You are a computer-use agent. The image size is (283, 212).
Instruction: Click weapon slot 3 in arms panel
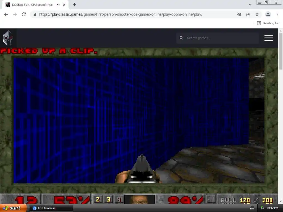[x=108, y=199]
